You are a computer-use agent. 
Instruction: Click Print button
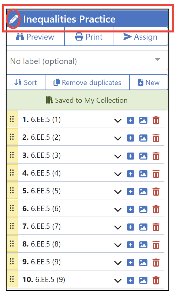(89, 37)
